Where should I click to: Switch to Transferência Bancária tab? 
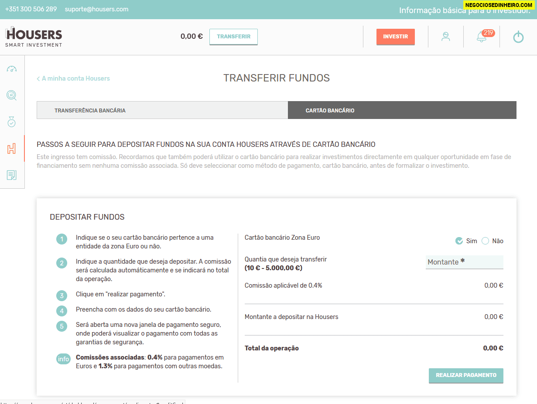(x=162, y=110)
